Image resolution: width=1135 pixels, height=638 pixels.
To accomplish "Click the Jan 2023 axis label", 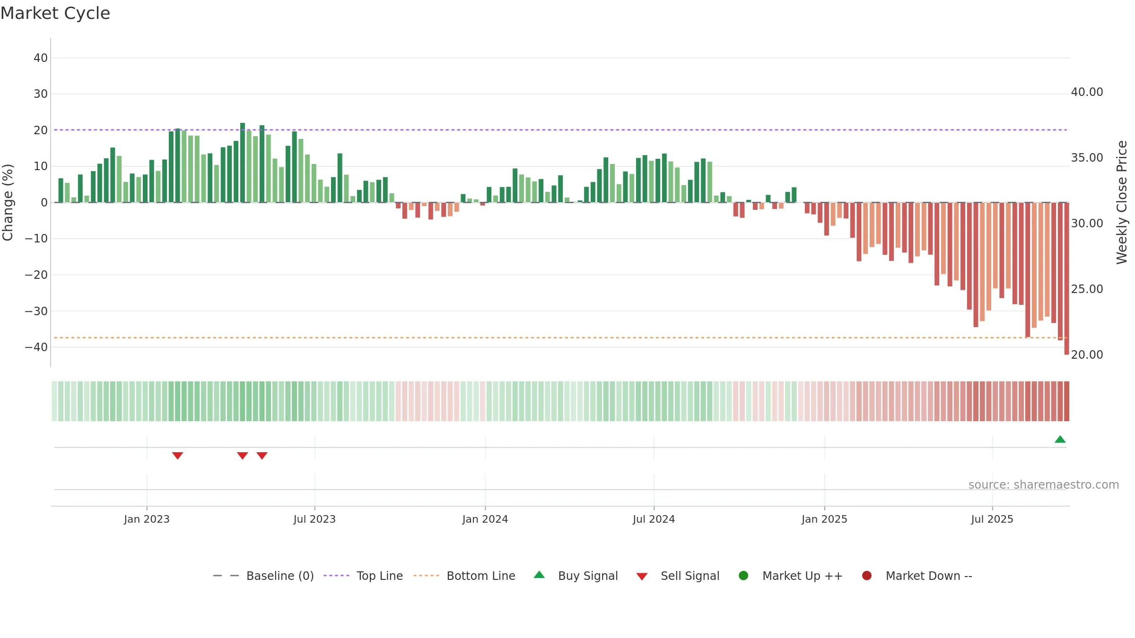I will pos(147,519).
